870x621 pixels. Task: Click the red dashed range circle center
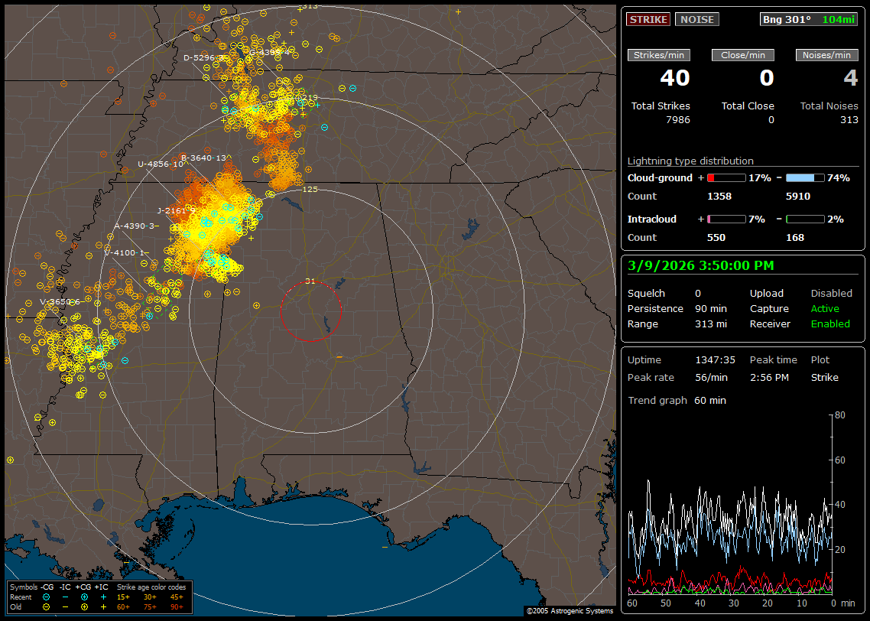[x=310, y=310]
